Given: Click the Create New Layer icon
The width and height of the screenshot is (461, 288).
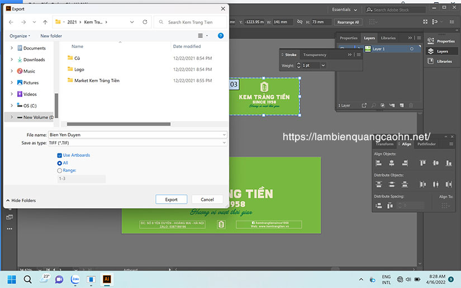Looking at the screenshot, I should pos(401,105).
